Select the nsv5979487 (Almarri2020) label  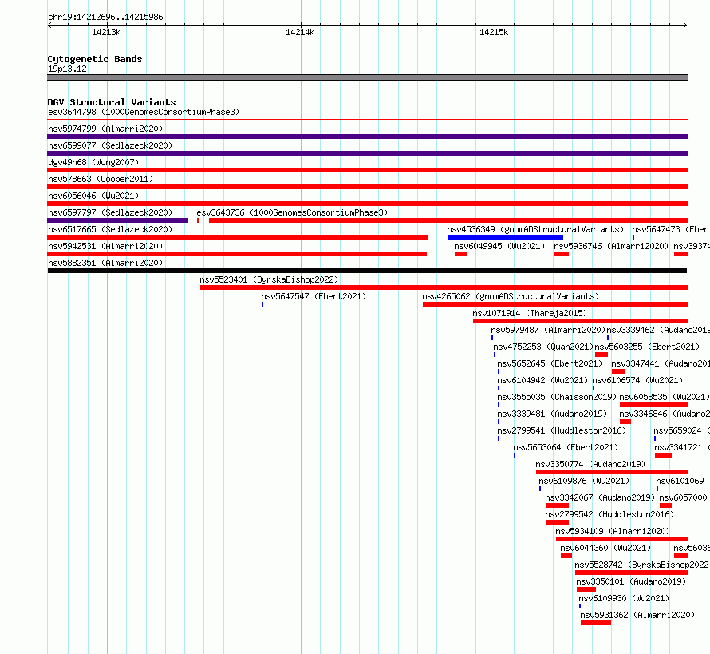(x=548, y=330)
